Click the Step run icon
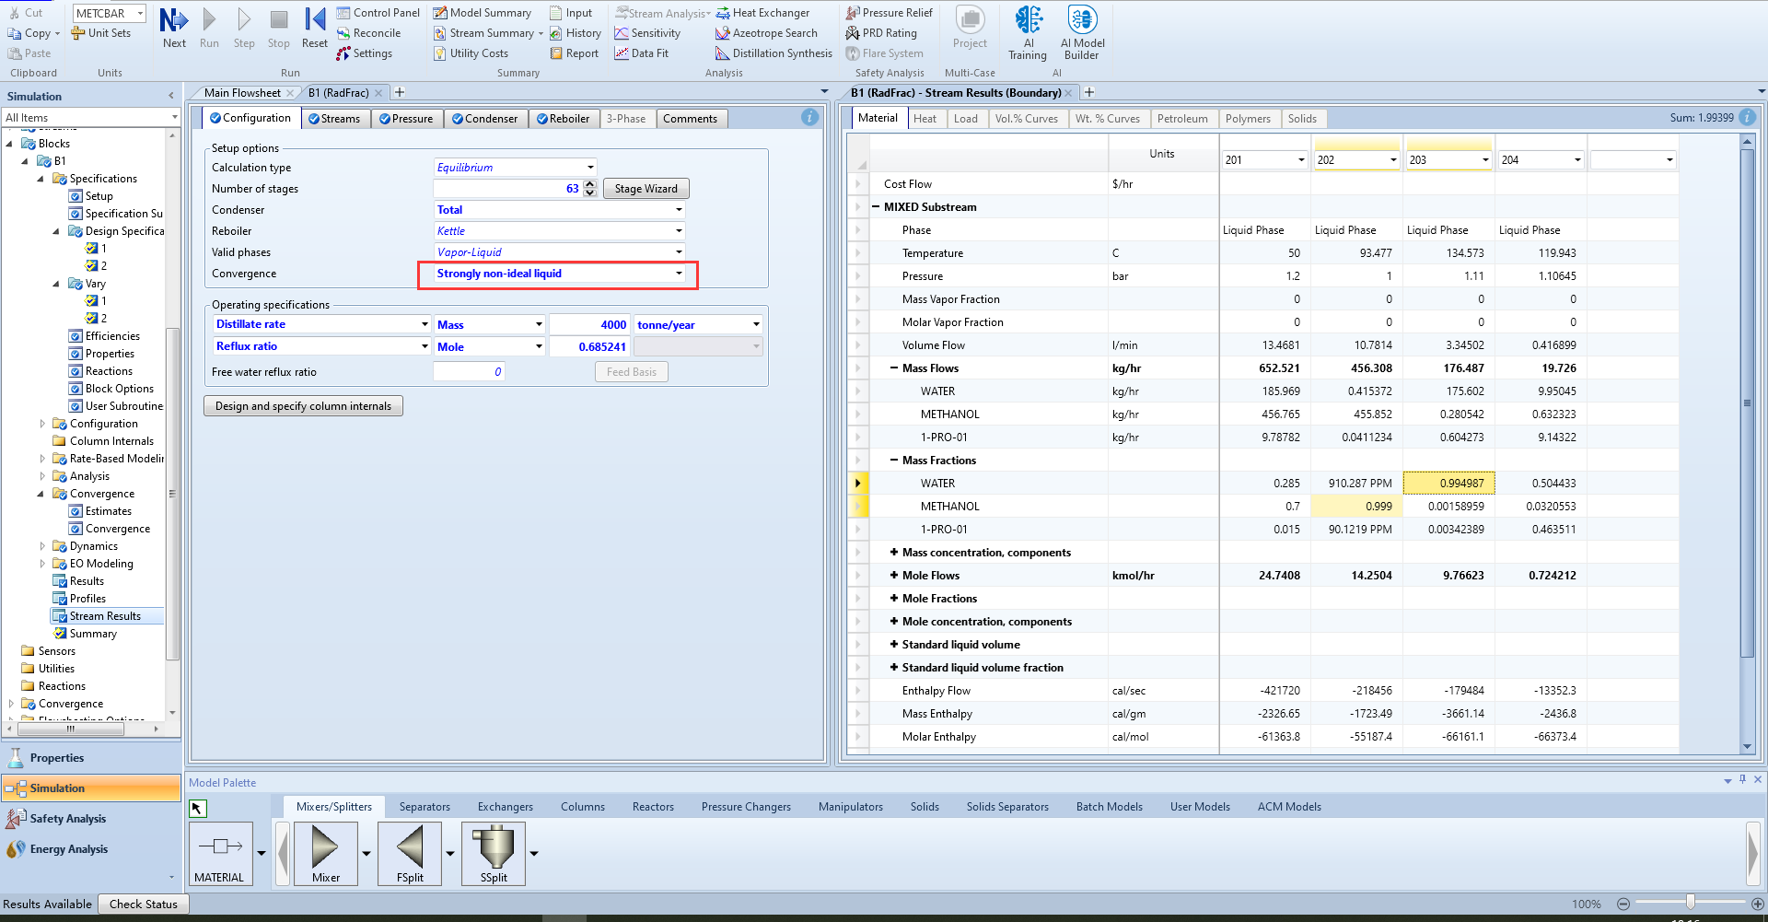This screenshot has width=1768, height=922. pos(244,28)
